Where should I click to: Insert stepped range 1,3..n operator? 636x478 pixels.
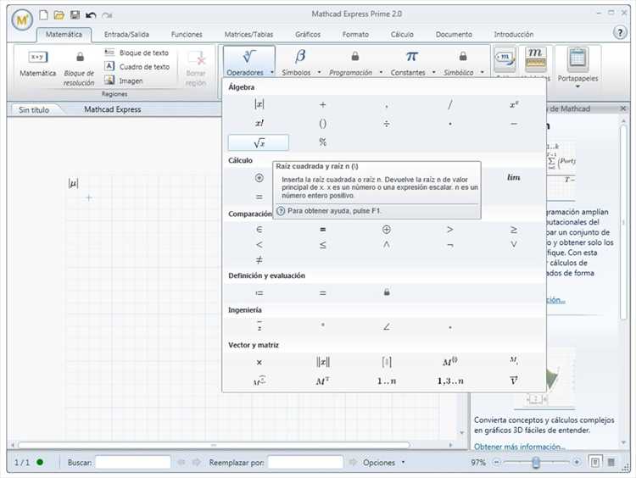(x=449, y=381)
